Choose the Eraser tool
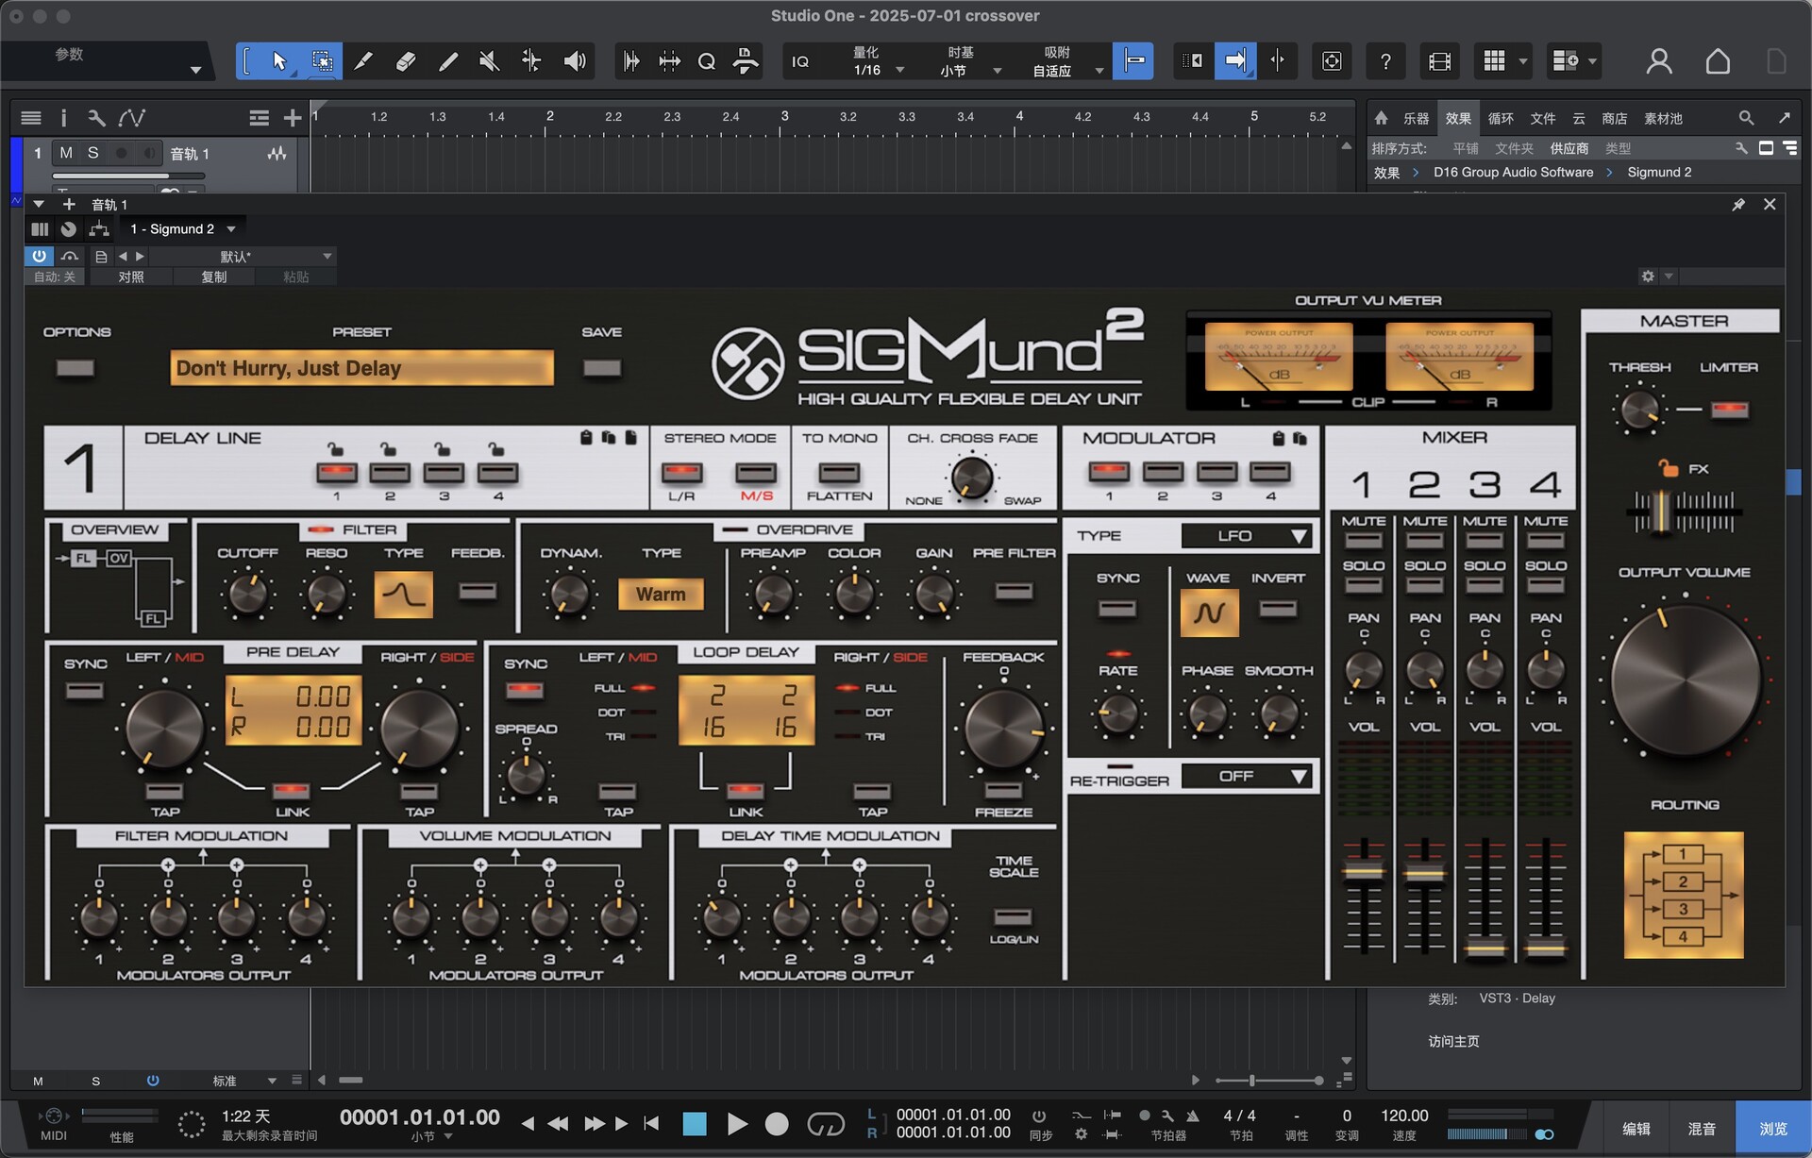This screenshot has width=1812, height=1158. coord(406,61)
